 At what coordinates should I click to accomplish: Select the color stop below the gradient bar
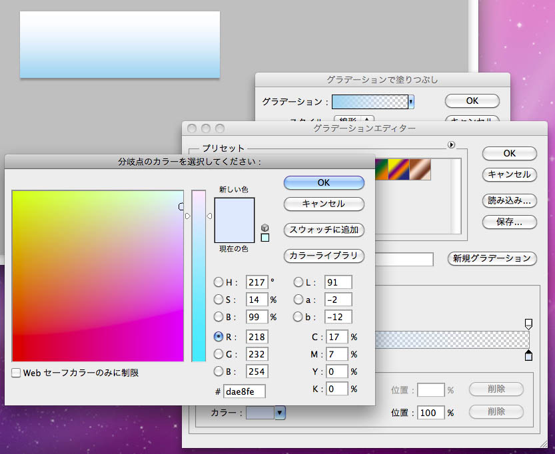528,356
